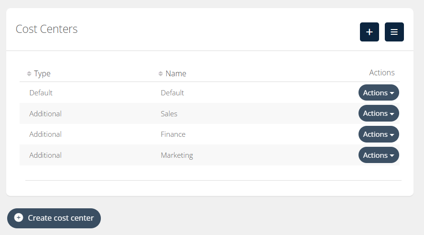Select the Marketing cost center name

pyautogui.click(x=177, y=155)
